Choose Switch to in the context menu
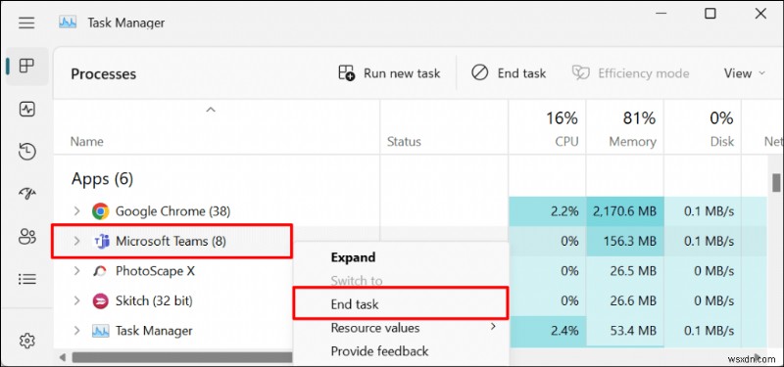 [357, 281]
